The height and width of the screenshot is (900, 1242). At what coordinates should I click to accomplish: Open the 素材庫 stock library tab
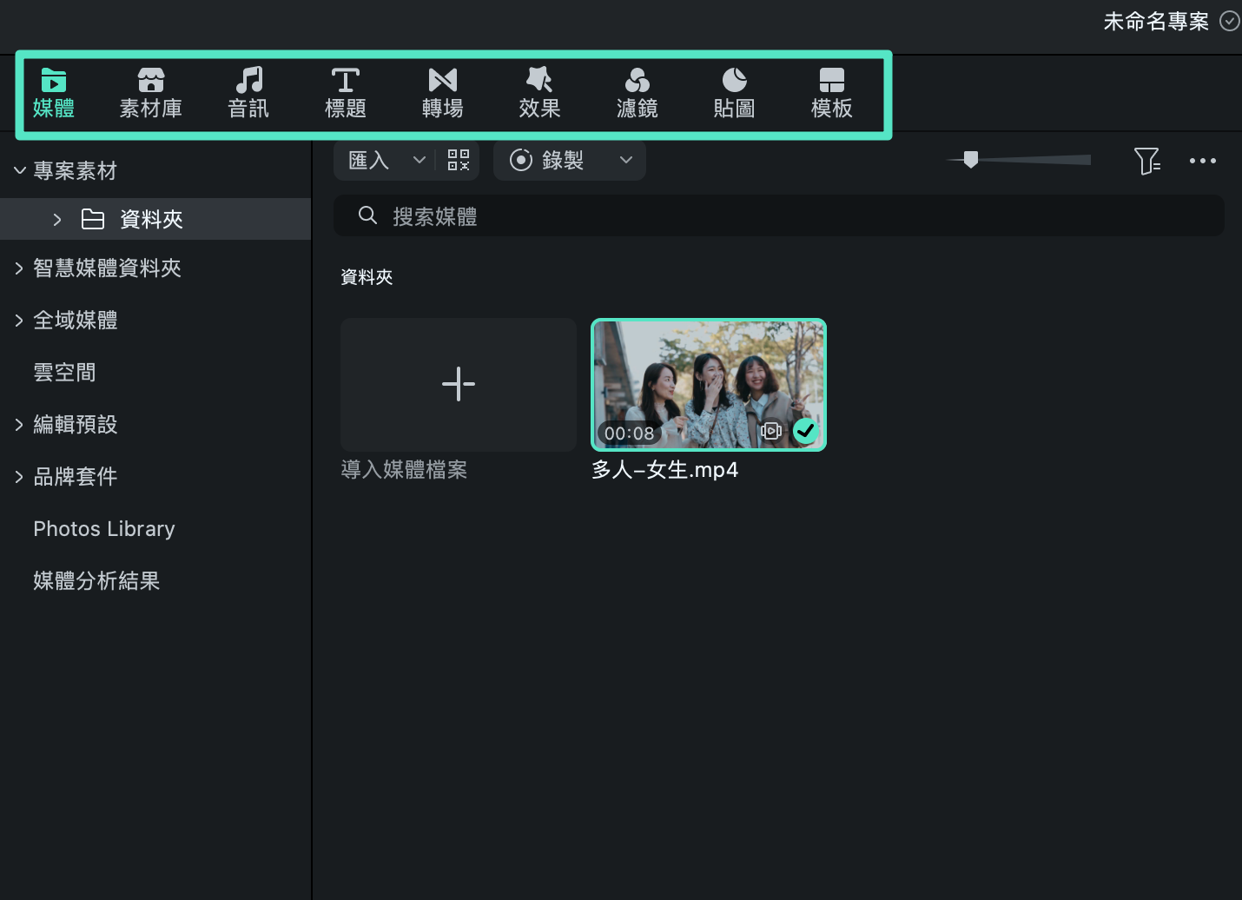click(x=151, y=94)
